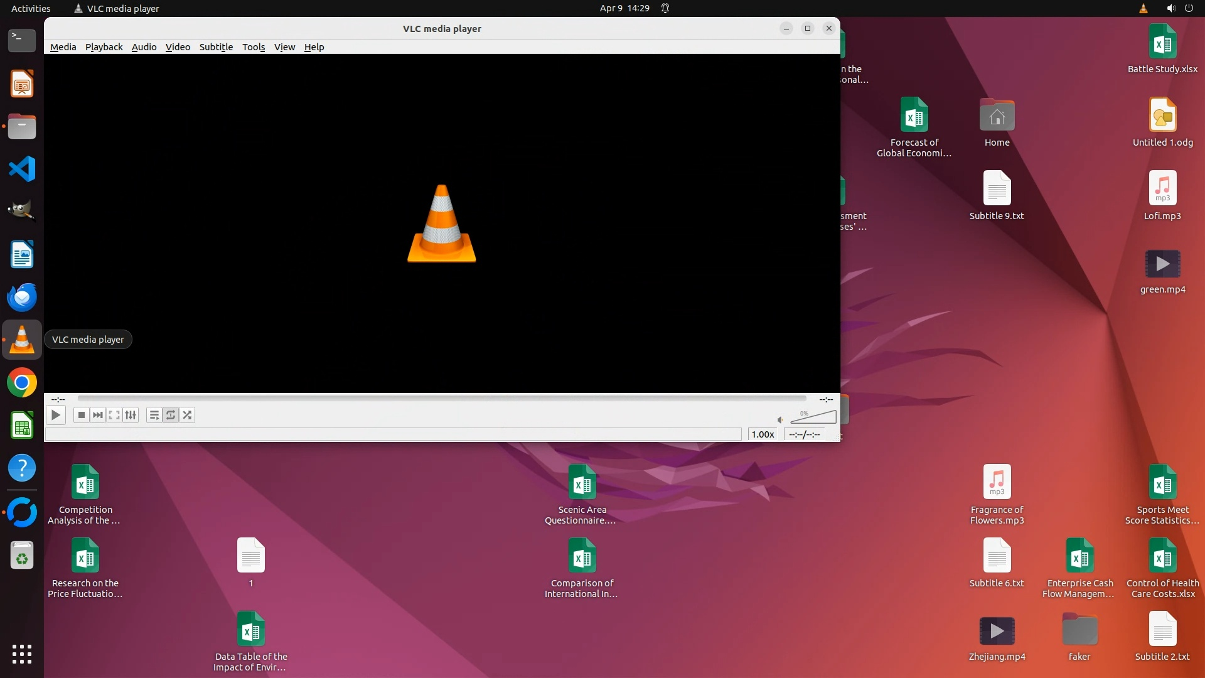Open Google Chrome from dock
Viewport: 1205px width, 678px height.
(x=22, y=382)
